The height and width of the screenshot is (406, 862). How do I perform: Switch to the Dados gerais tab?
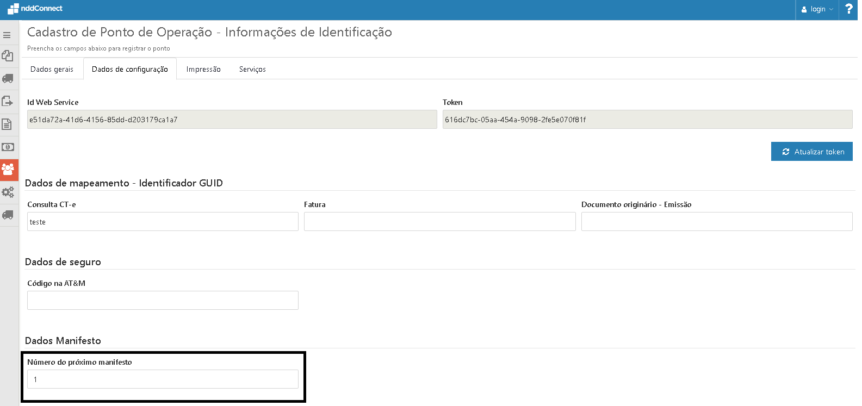click(52, 69)
